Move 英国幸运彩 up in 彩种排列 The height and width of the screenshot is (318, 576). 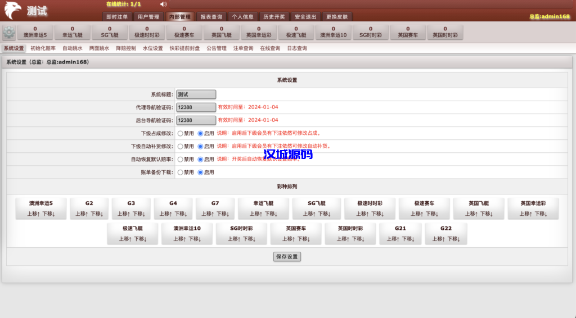526,213
